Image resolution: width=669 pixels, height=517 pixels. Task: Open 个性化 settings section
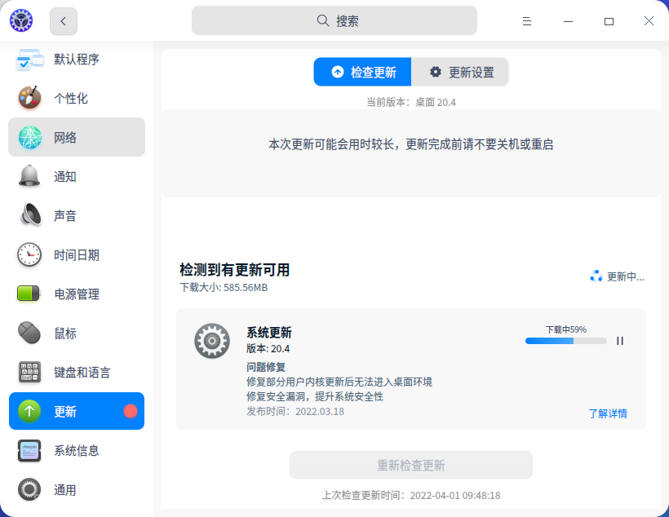[77, 98]
